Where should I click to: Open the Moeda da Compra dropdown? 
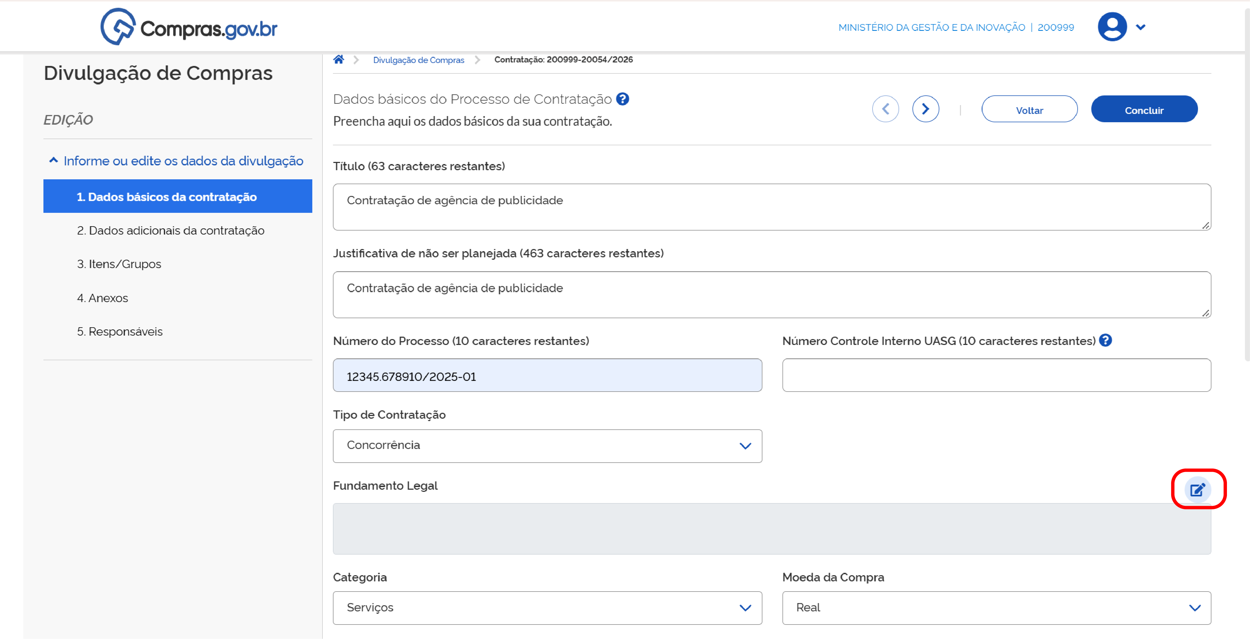pyautogui.click(x=996, y=607)
